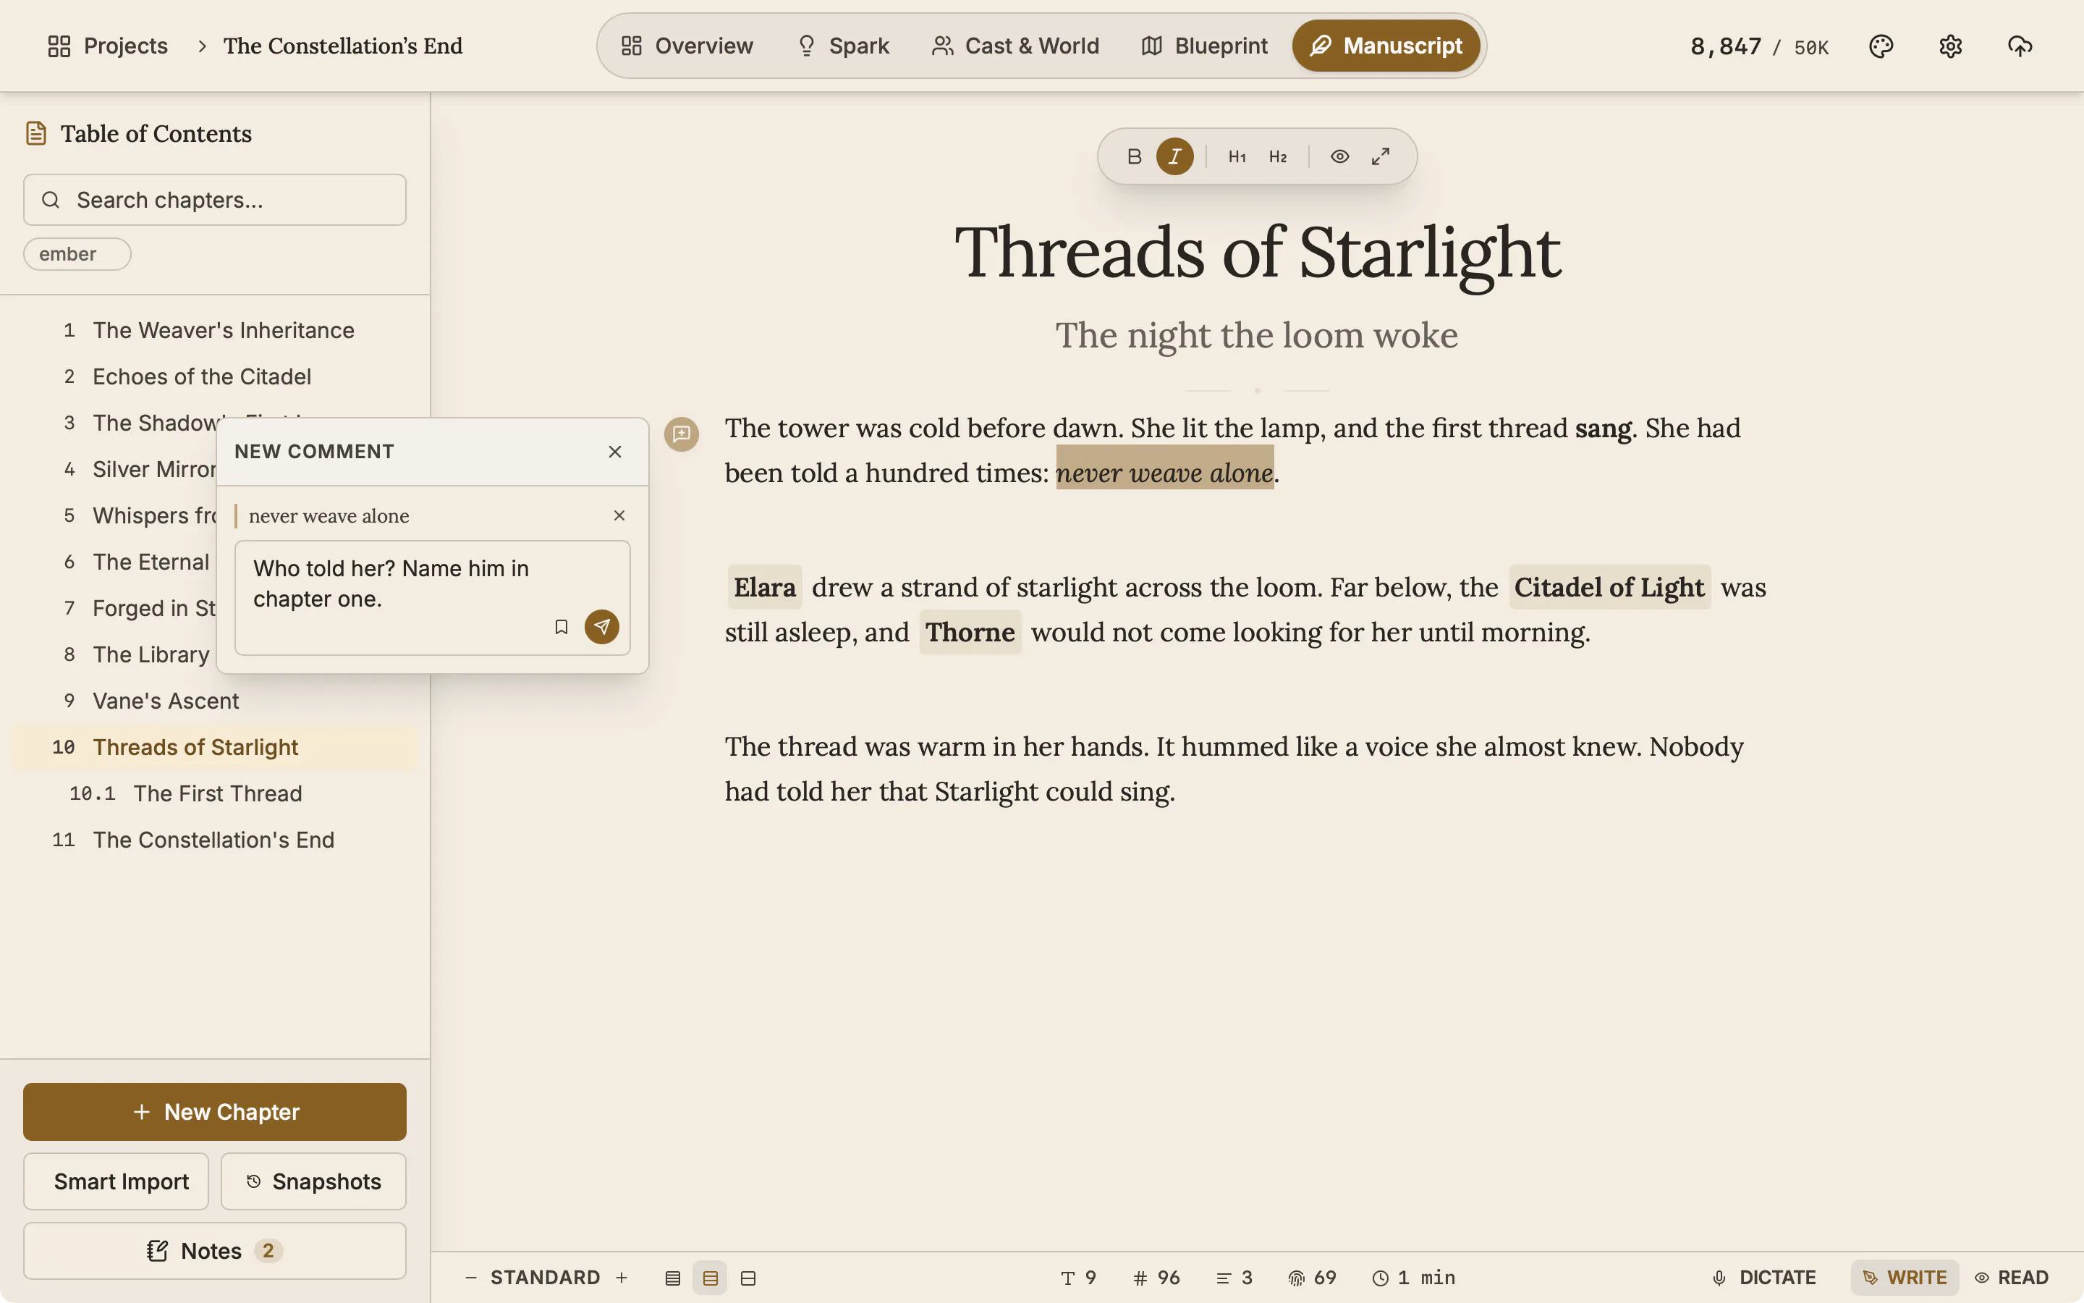Screen dimensions: 2084x1303
Task: Close the New Comment popup
Action: [x=615, y=452]
